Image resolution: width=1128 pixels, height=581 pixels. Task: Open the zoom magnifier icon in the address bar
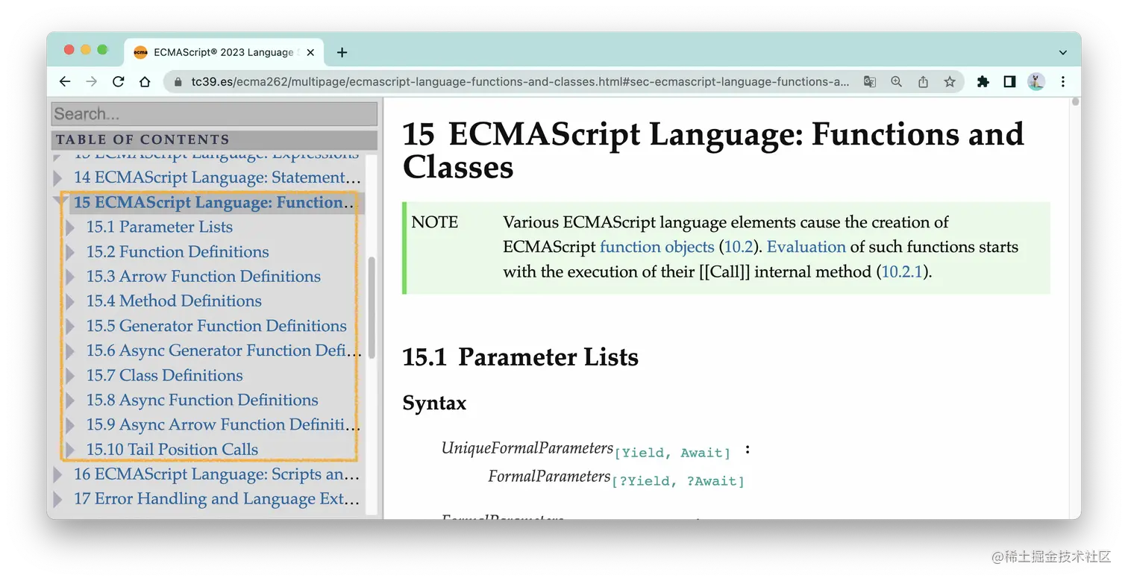[896, 82]
